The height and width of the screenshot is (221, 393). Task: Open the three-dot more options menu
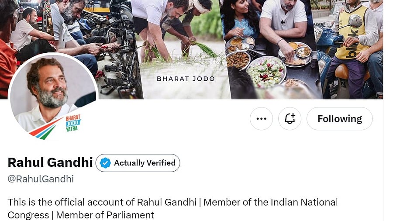click(261, 119)
